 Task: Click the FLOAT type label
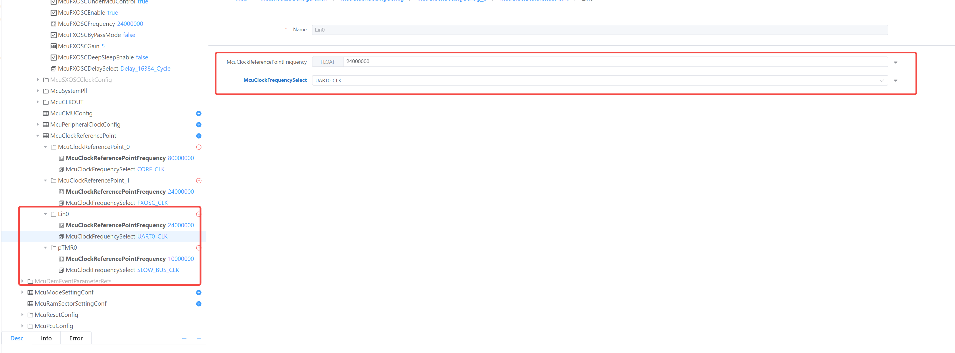tap(328, 62)
